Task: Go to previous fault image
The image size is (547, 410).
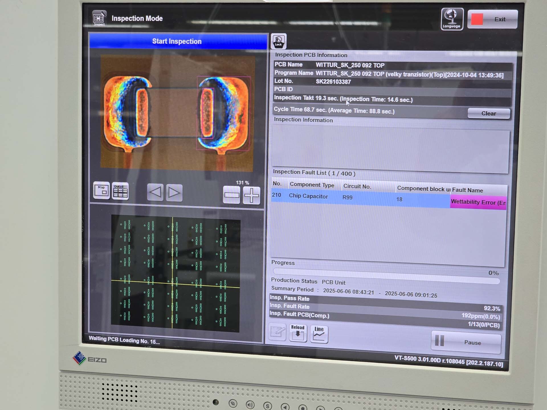Action: point(155,192)
